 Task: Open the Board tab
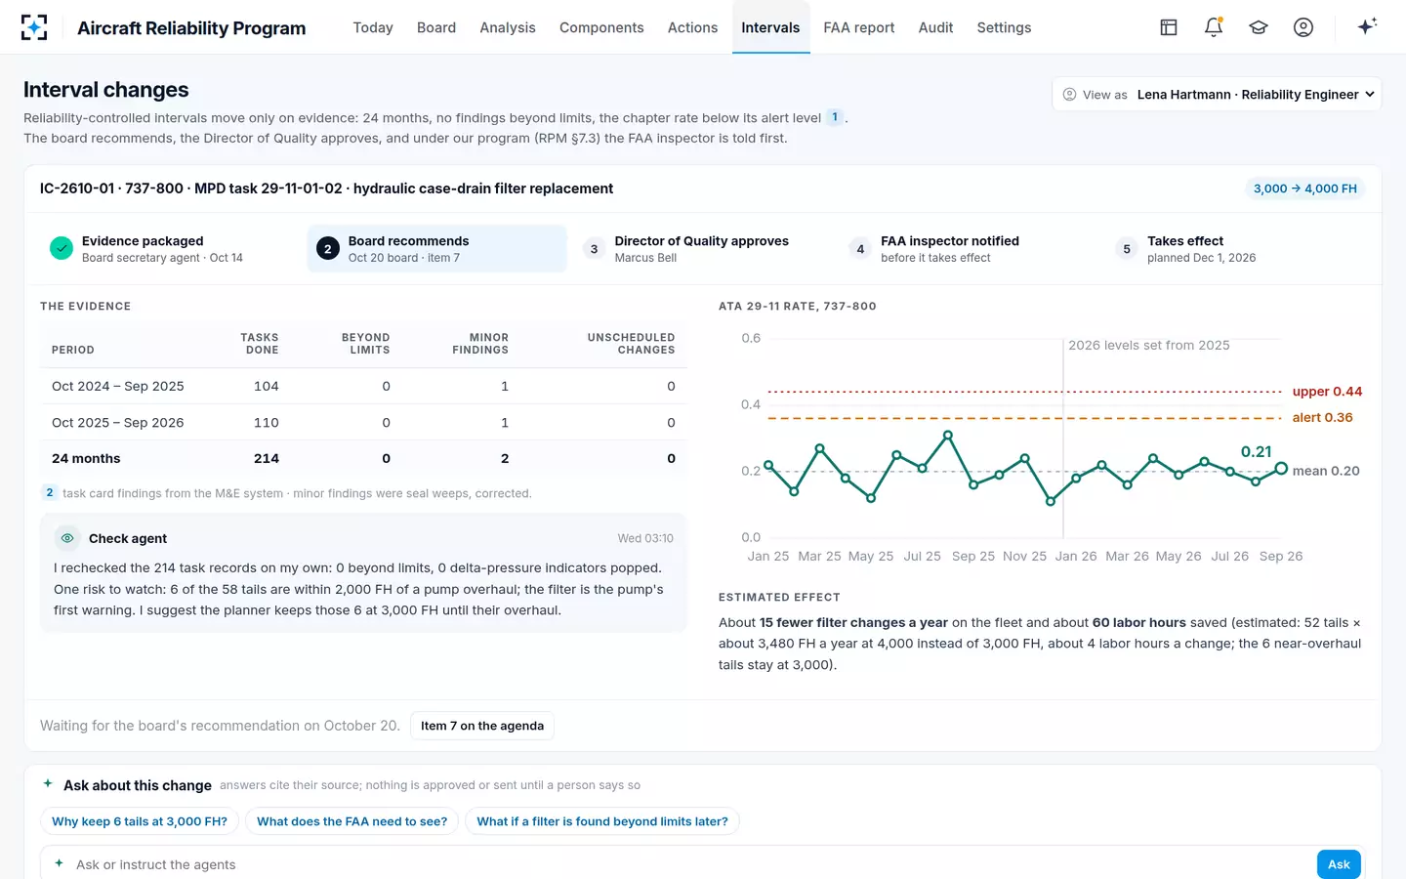436,27
